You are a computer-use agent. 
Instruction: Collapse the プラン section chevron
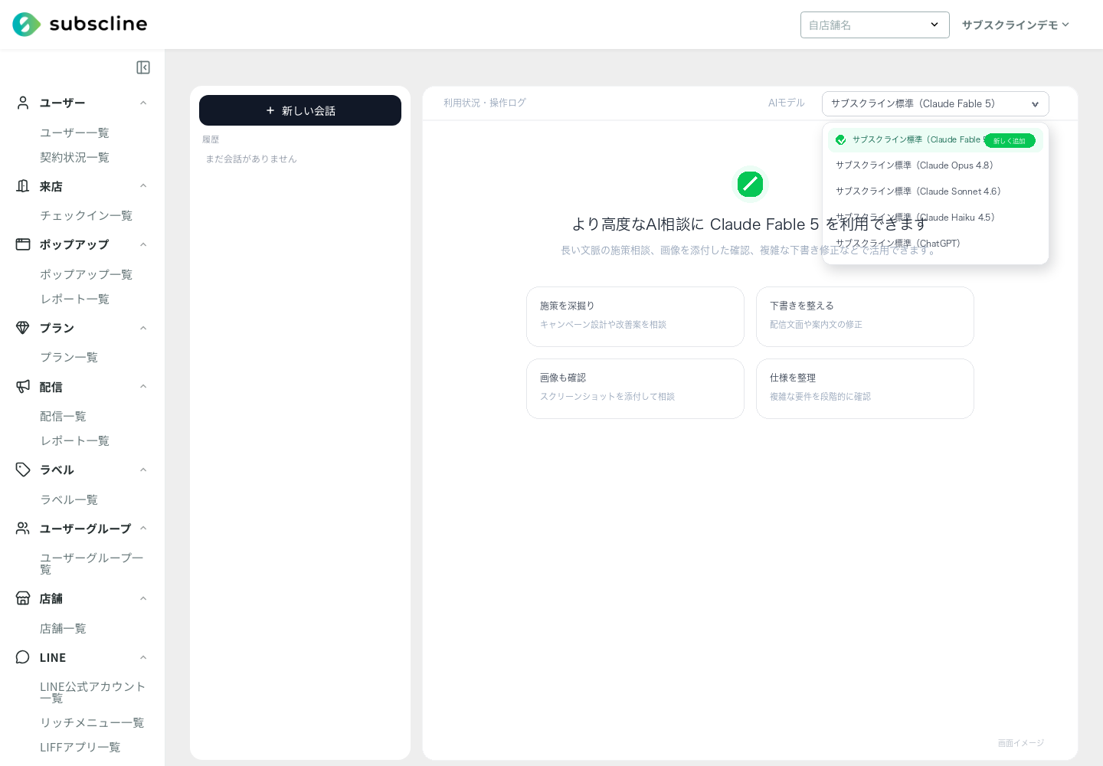pyautogui.click(x=143, y=328)
